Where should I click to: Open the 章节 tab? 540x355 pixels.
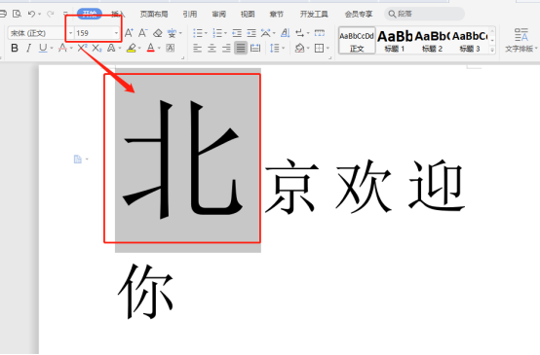pyautogui.click(x=277, y=14)
